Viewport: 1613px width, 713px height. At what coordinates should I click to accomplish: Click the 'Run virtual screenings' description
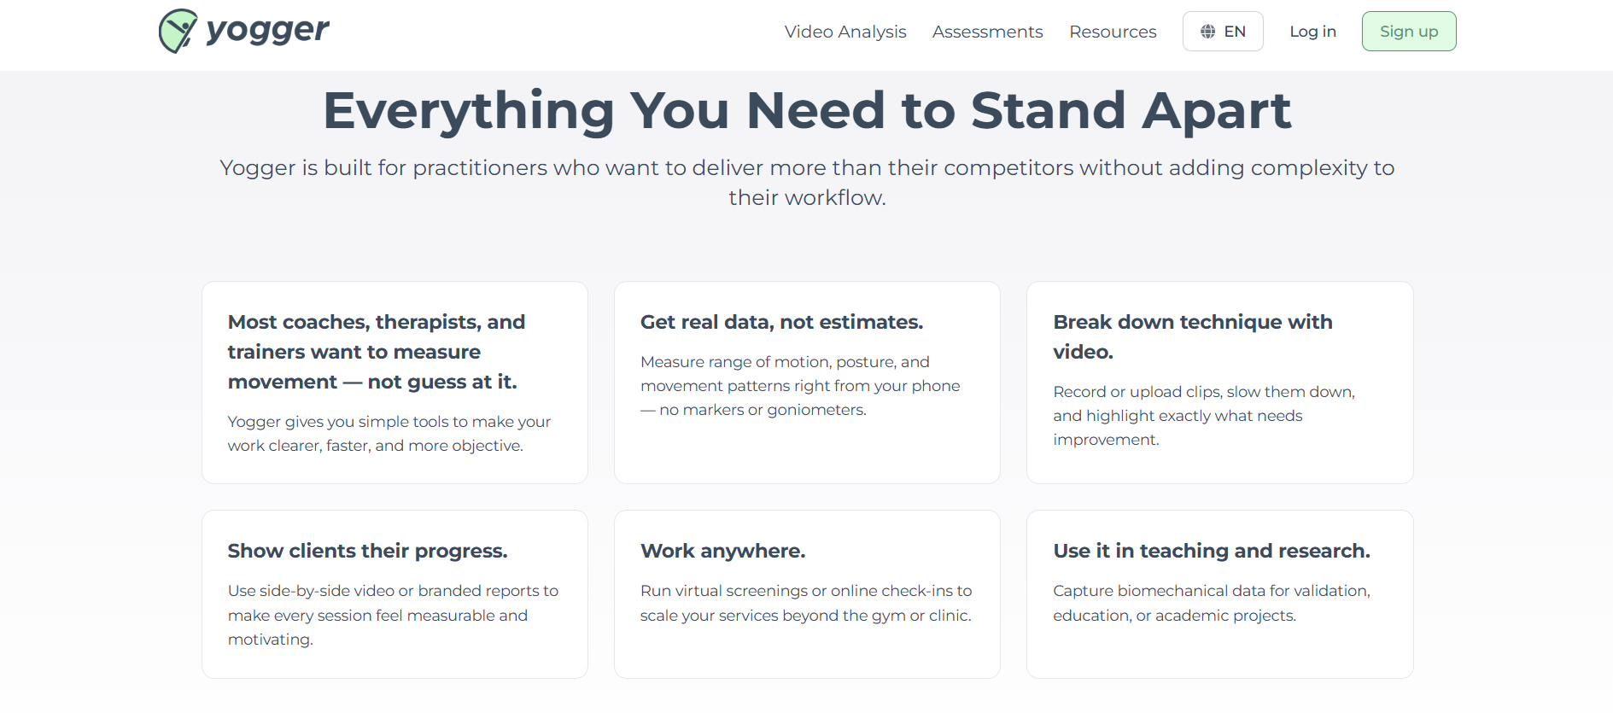coord(806,603)
